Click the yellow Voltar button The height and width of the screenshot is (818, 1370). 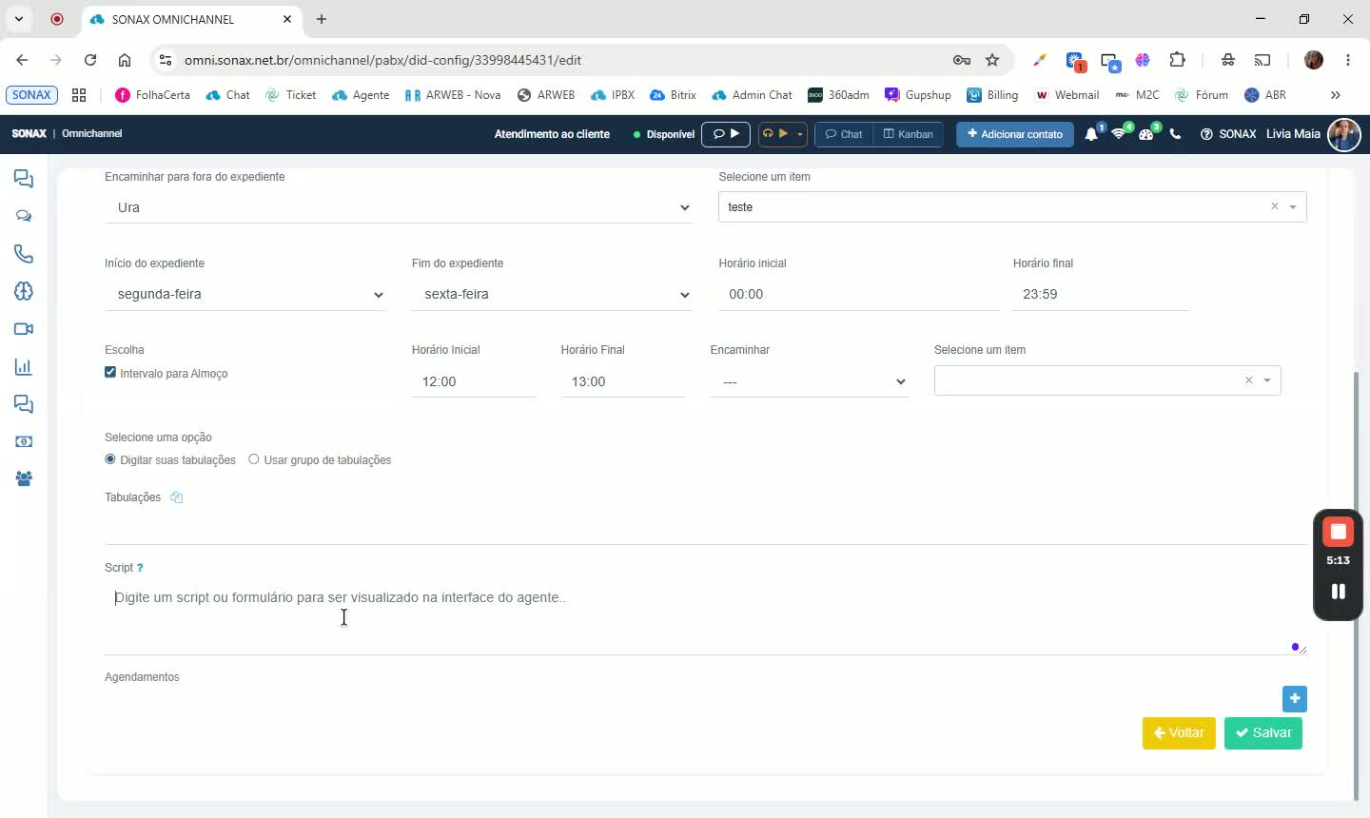1179,733
